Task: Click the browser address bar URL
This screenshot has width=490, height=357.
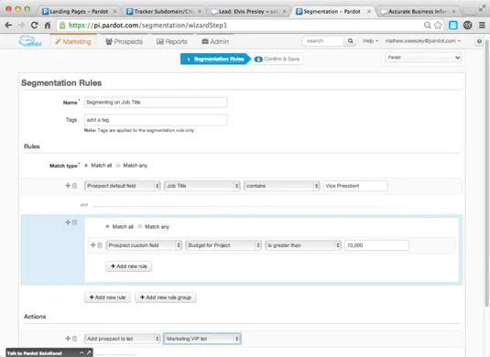Action: tap(147, 26)
